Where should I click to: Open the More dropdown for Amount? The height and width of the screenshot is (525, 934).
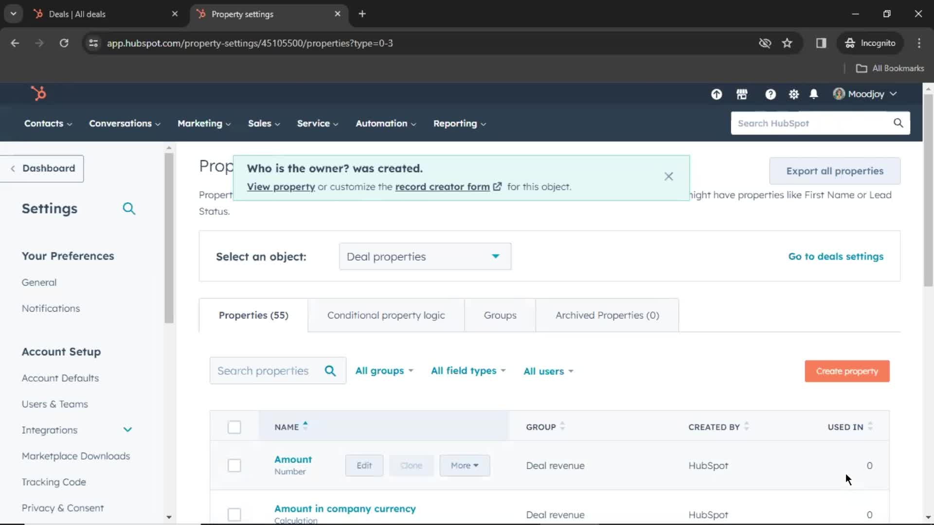pos(464,465)
